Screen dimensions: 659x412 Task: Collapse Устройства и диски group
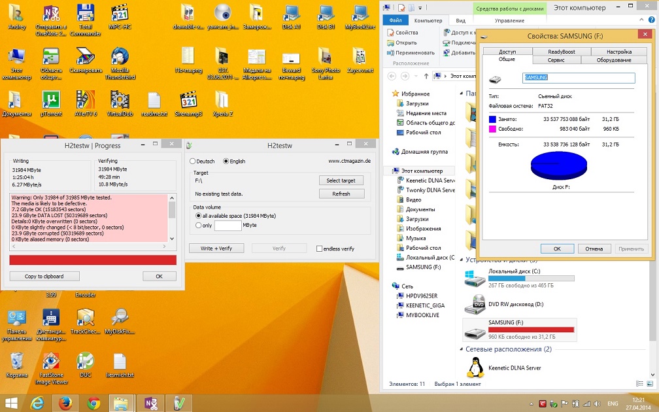click(462, 260)
